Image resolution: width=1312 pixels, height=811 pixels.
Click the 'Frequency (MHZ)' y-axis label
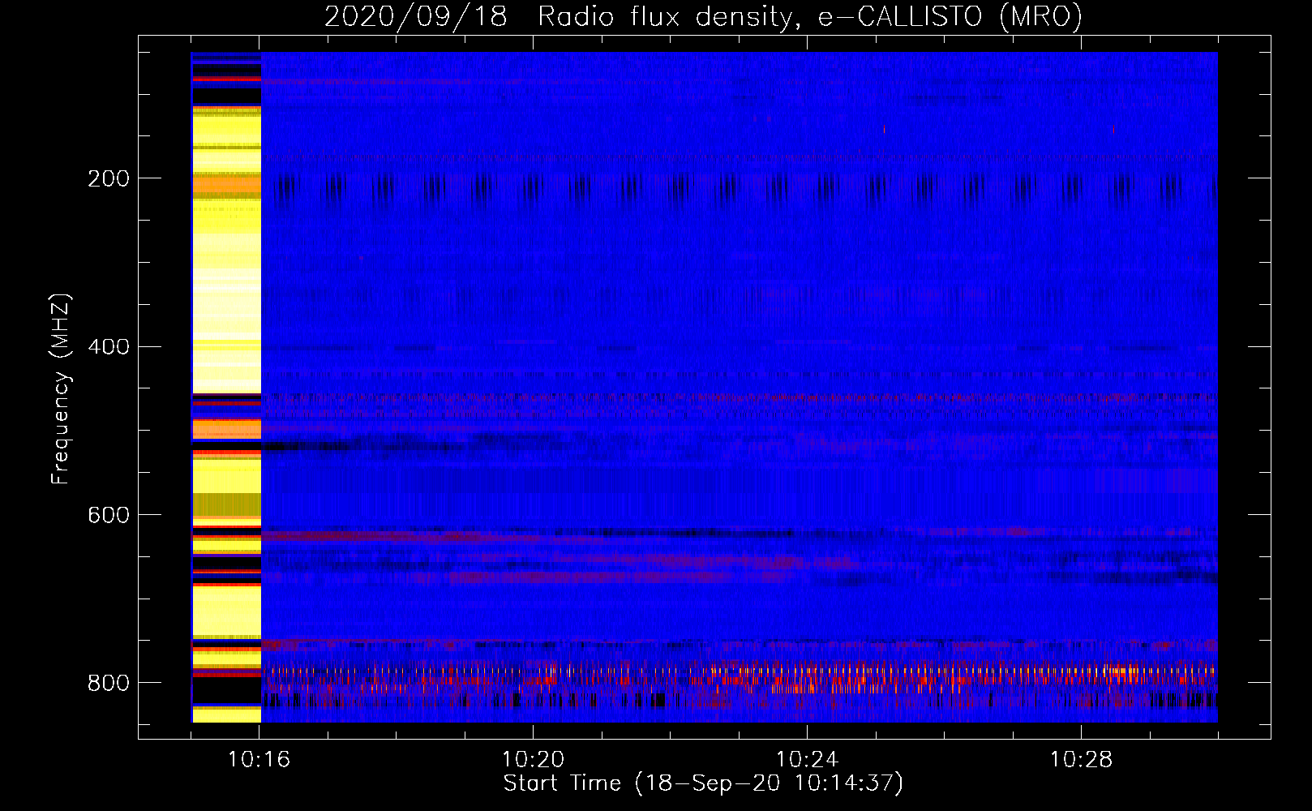point(60,389)
